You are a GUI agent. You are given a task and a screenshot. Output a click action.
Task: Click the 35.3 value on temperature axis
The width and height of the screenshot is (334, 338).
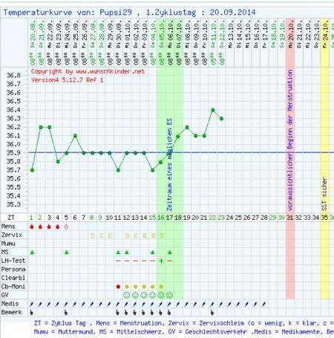click(x=13, y=204)
